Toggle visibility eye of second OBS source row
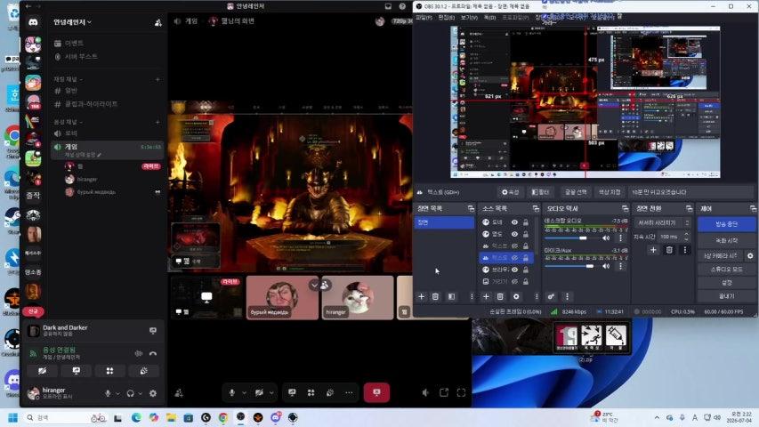Screen dimensions: 759x427 click(514, 234)
